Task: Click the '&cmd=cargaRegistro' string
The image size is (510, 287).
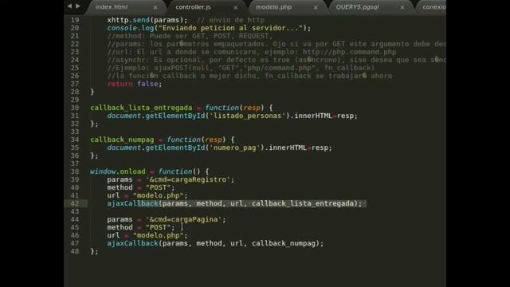Action: coord(188,179)
